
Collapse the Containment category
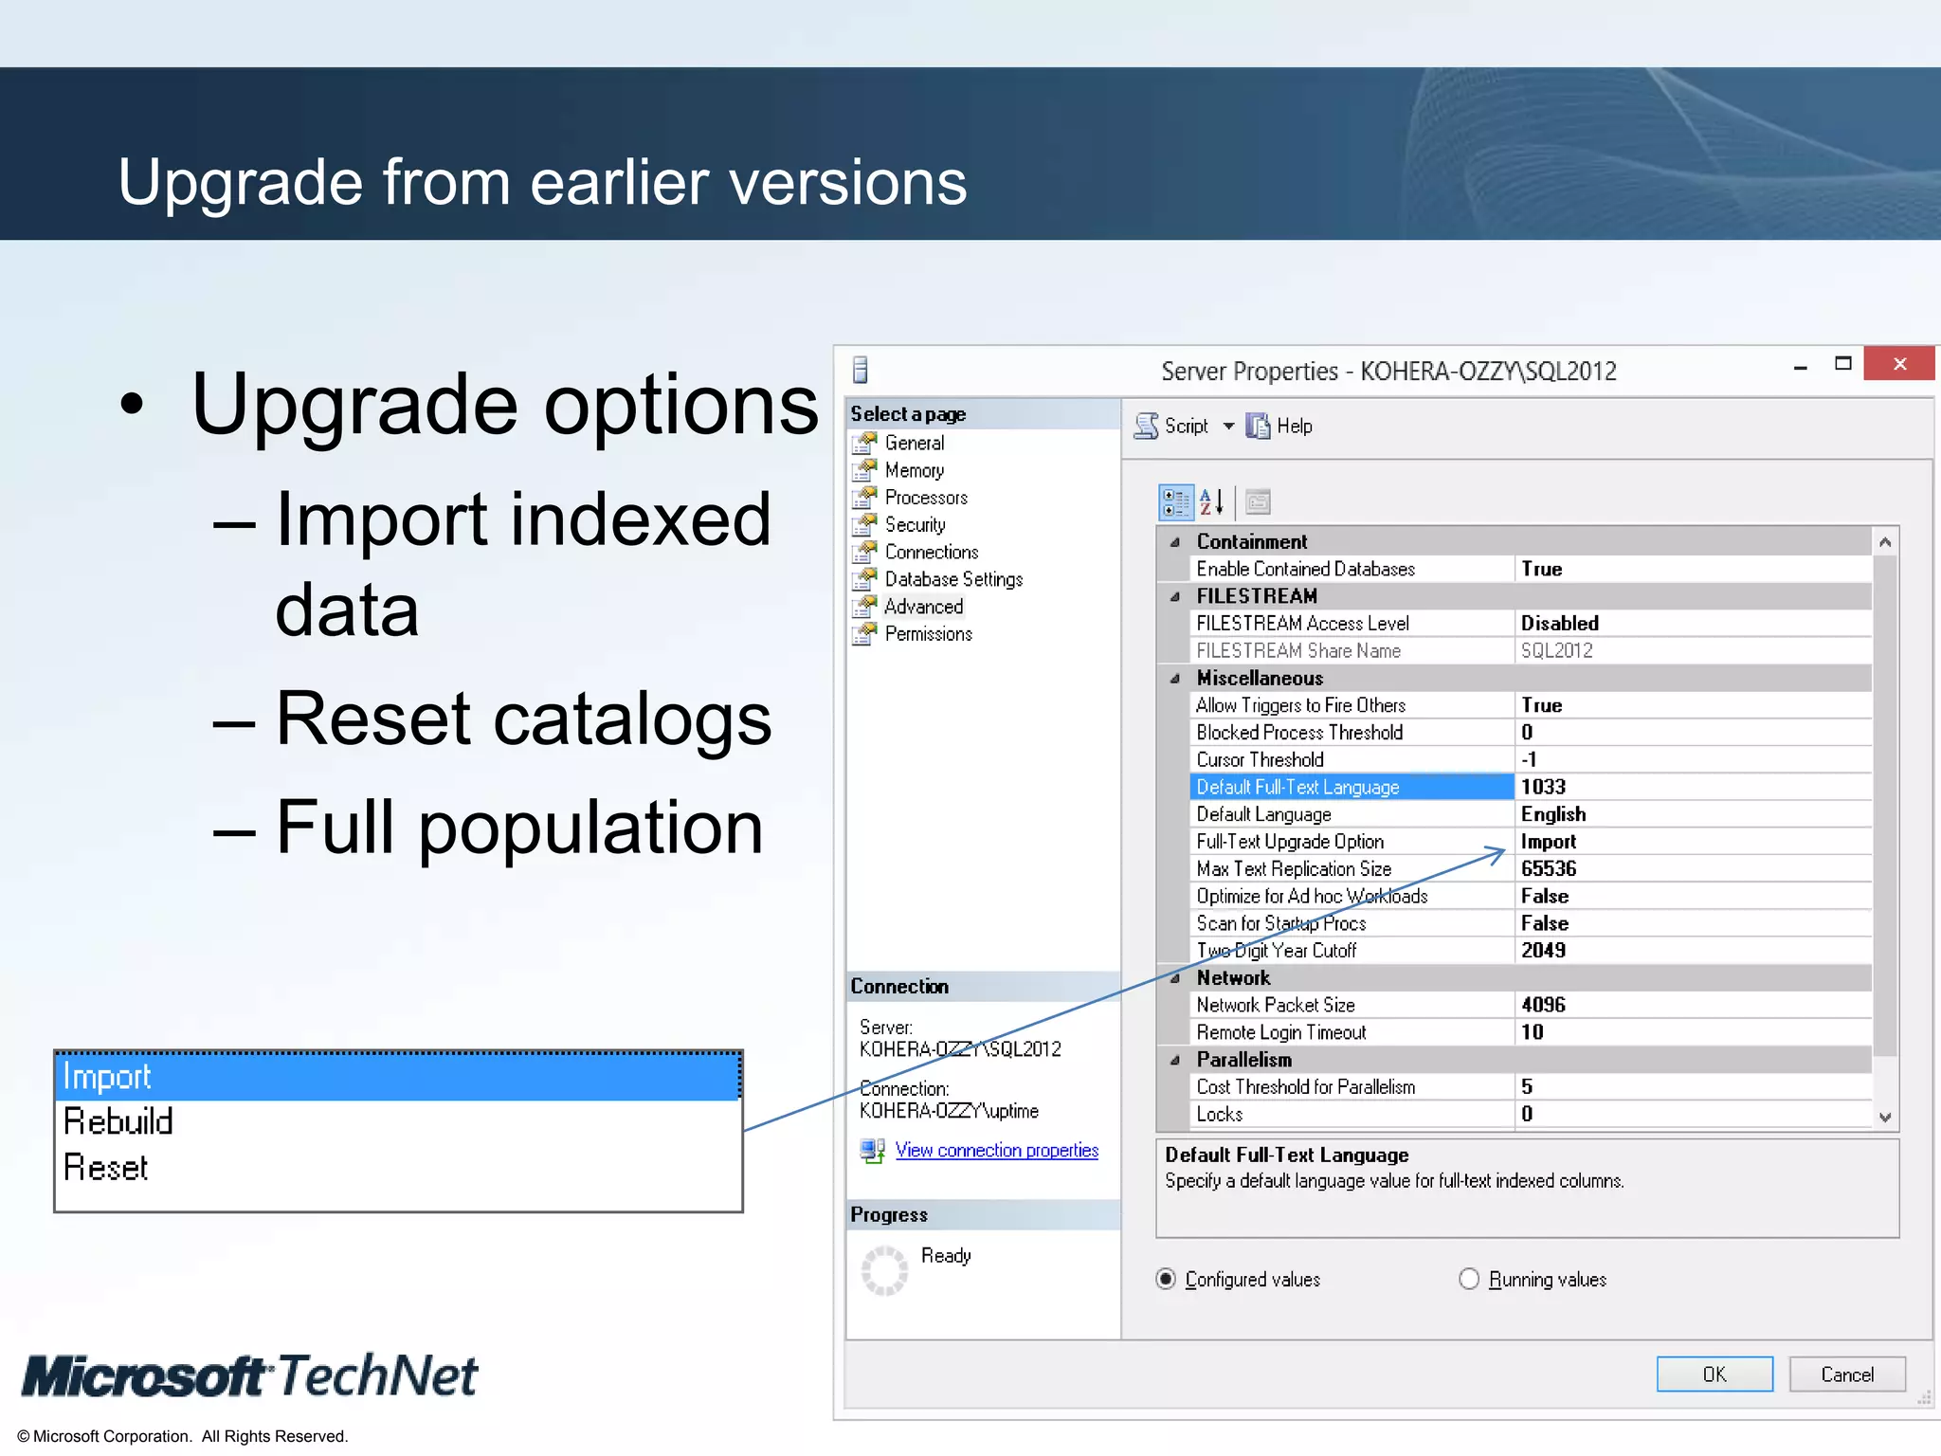click(1175, 542)
